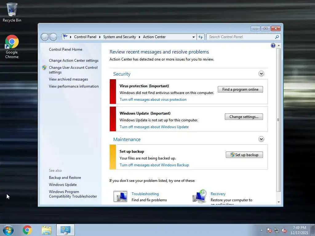The height and width of the screenshot is (236, 315).
Task: Click Action Center in the breadcrumb
Action: (x=154, y=37)
